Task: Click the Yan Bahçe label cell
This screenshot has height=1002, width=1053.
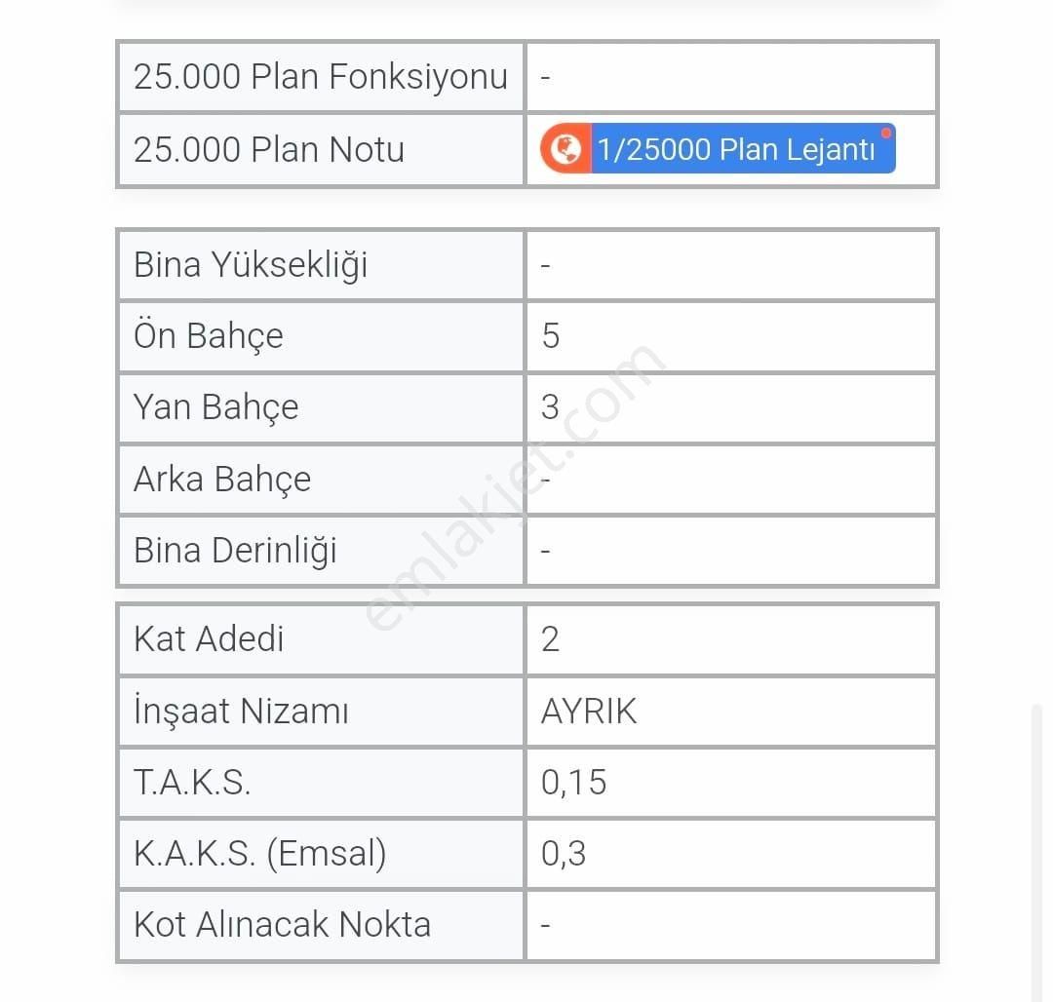Action: (321, 407)
